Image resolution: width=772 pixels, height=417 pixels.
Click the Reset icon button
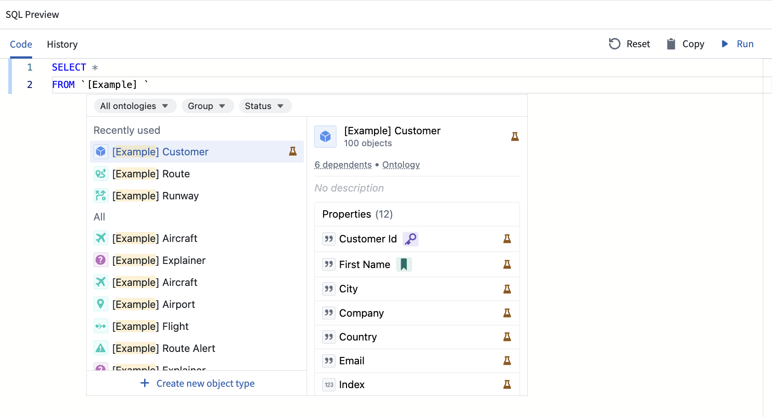tap(615, 44)
